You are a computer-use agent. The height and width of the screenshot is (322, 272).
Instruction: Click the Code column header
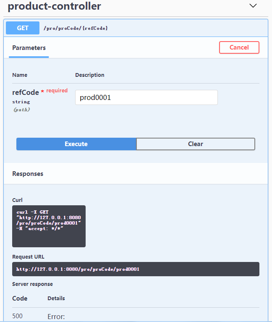tap(20, 298)
